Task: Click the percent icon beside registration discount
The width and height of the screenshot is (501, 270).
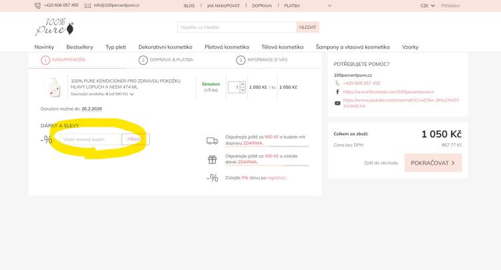Action: (212, 178)
